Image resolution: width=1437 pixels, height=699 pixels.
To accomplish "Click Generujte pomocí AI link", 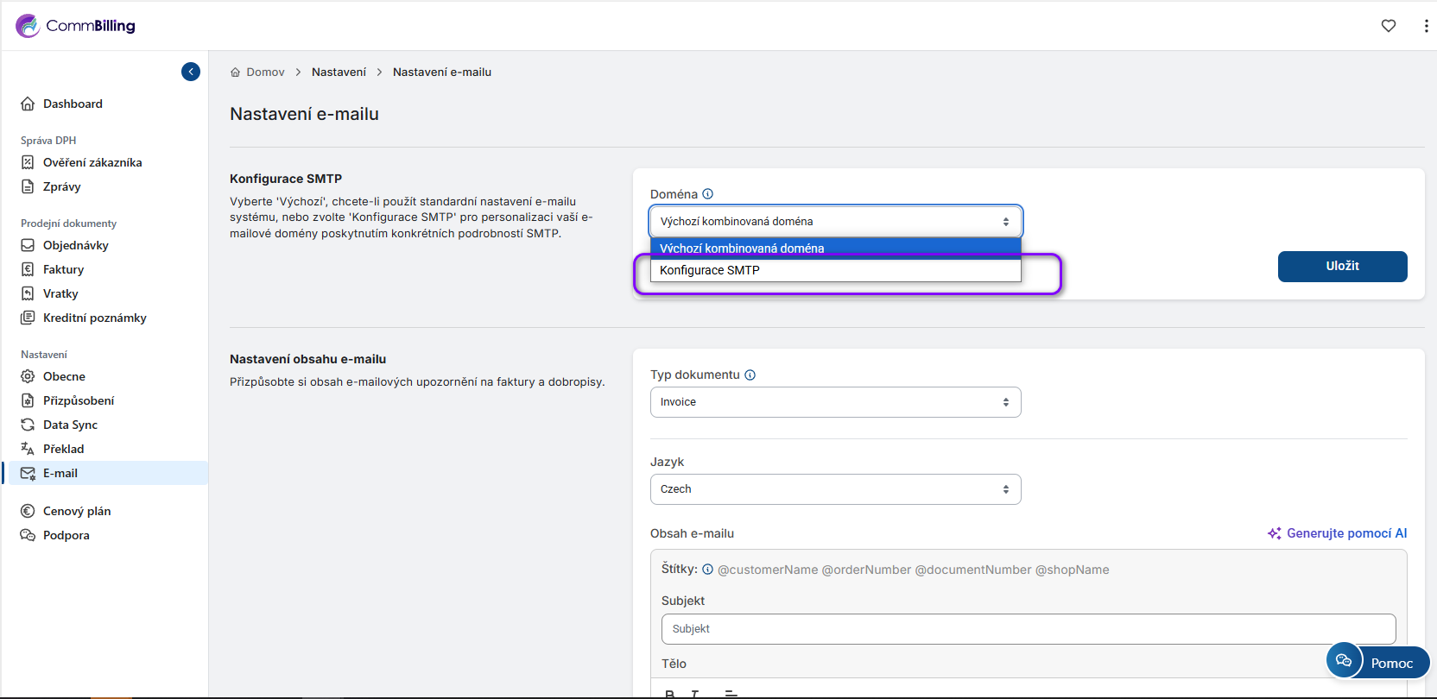I will pos(1338,533).
